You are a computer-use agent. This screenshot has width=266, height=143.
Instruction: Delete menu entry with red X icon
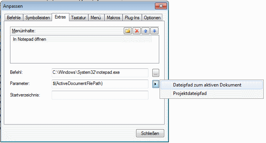[136, 31]
